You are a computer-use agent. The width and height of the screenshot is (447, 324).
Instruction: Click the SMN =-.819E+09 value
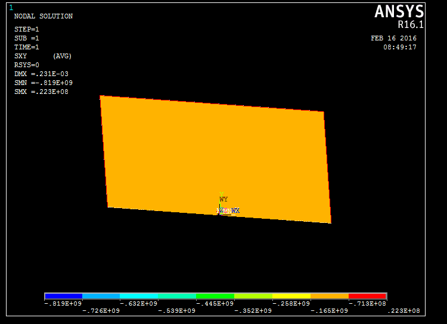pyautogui.click(x=44, y=83)
